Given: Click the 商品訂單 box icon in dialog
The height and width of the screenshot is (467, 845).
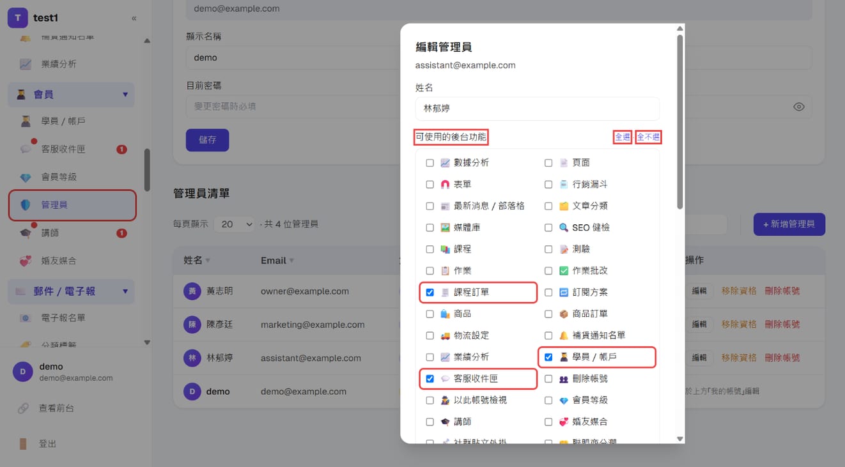Looking at the screenshot, I should tap(564, 314).
